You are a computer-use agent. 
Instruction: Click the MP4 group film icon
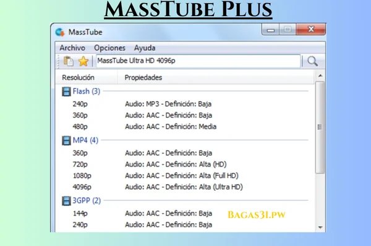point(66,141)
